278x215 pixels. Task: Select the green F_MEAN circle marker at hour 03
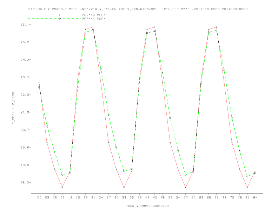pos(47,126)
